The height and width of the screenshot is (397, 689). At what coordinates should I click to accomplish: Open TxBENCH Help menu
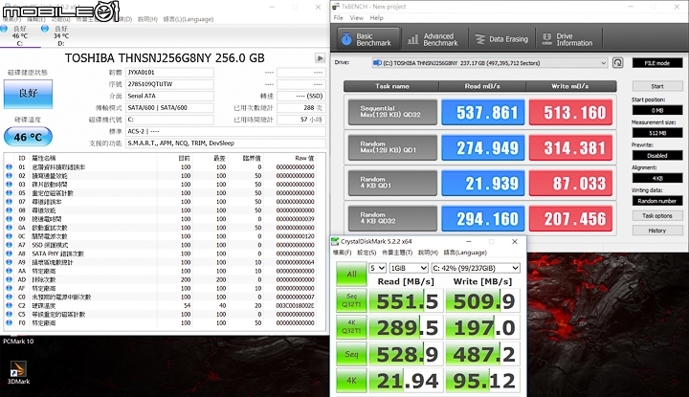coord(377,18)
